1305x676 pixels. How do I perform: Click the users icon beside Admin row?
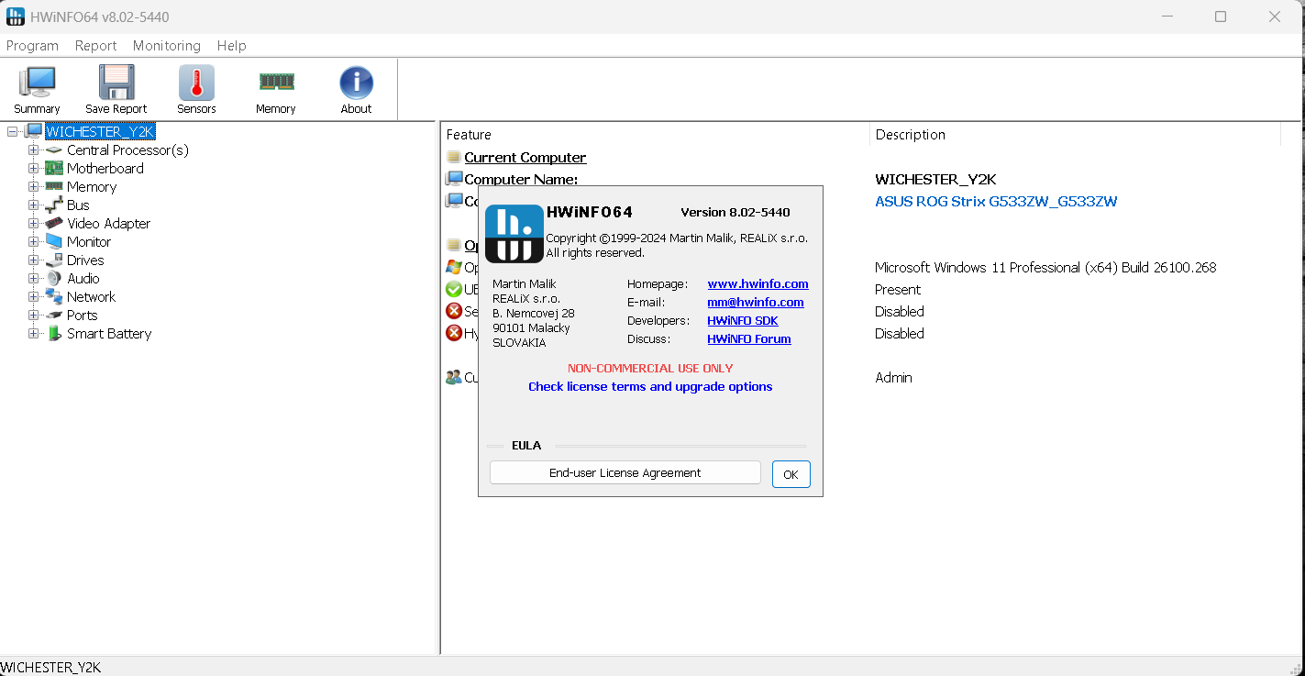tap(453, 377)
